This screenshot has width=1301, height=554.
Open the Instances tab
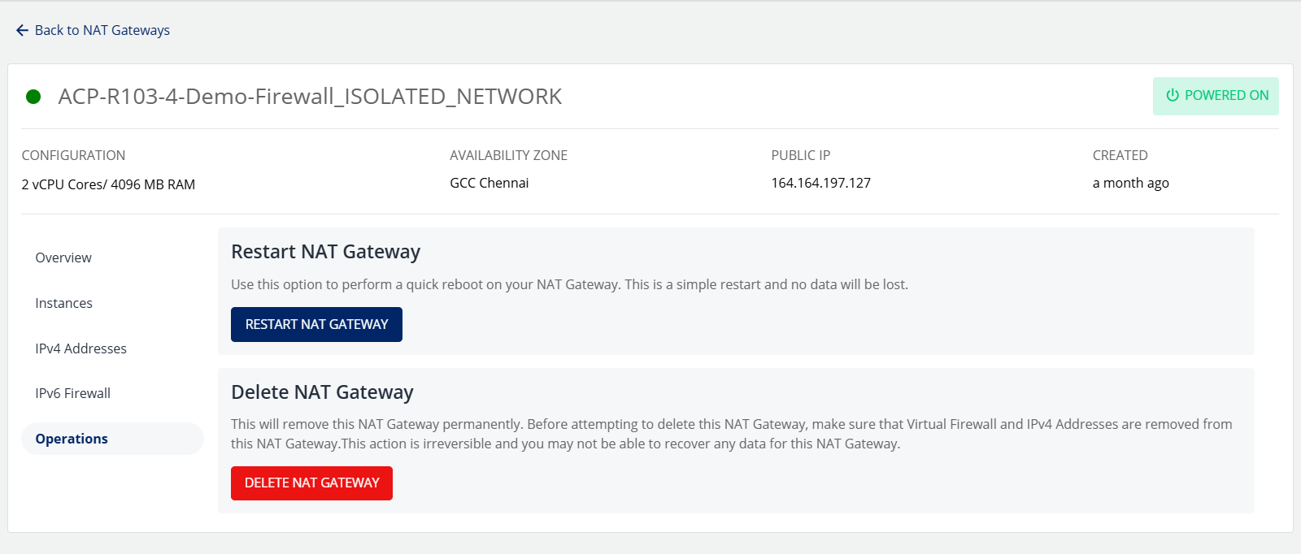point(63,303)
